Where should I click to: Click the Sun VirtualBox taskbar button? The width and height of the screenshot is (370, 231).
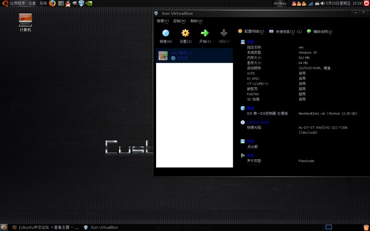101,227
